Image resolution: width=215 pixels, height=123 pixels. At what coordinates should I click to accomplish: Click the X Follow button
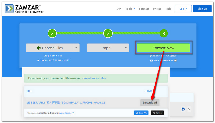point(157,113)
